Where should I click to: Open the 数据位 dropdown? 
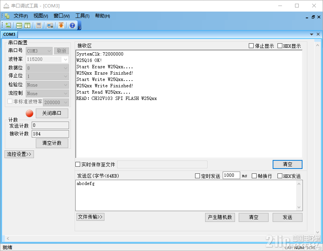coord(47,68)
